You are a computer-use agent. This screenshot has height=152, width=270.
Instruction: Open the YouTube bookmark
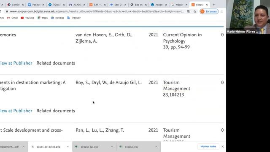(x=27, y=18)
